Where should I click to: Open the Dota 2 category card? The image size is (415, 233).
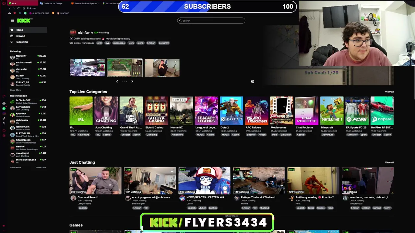(x=231, y=111)
